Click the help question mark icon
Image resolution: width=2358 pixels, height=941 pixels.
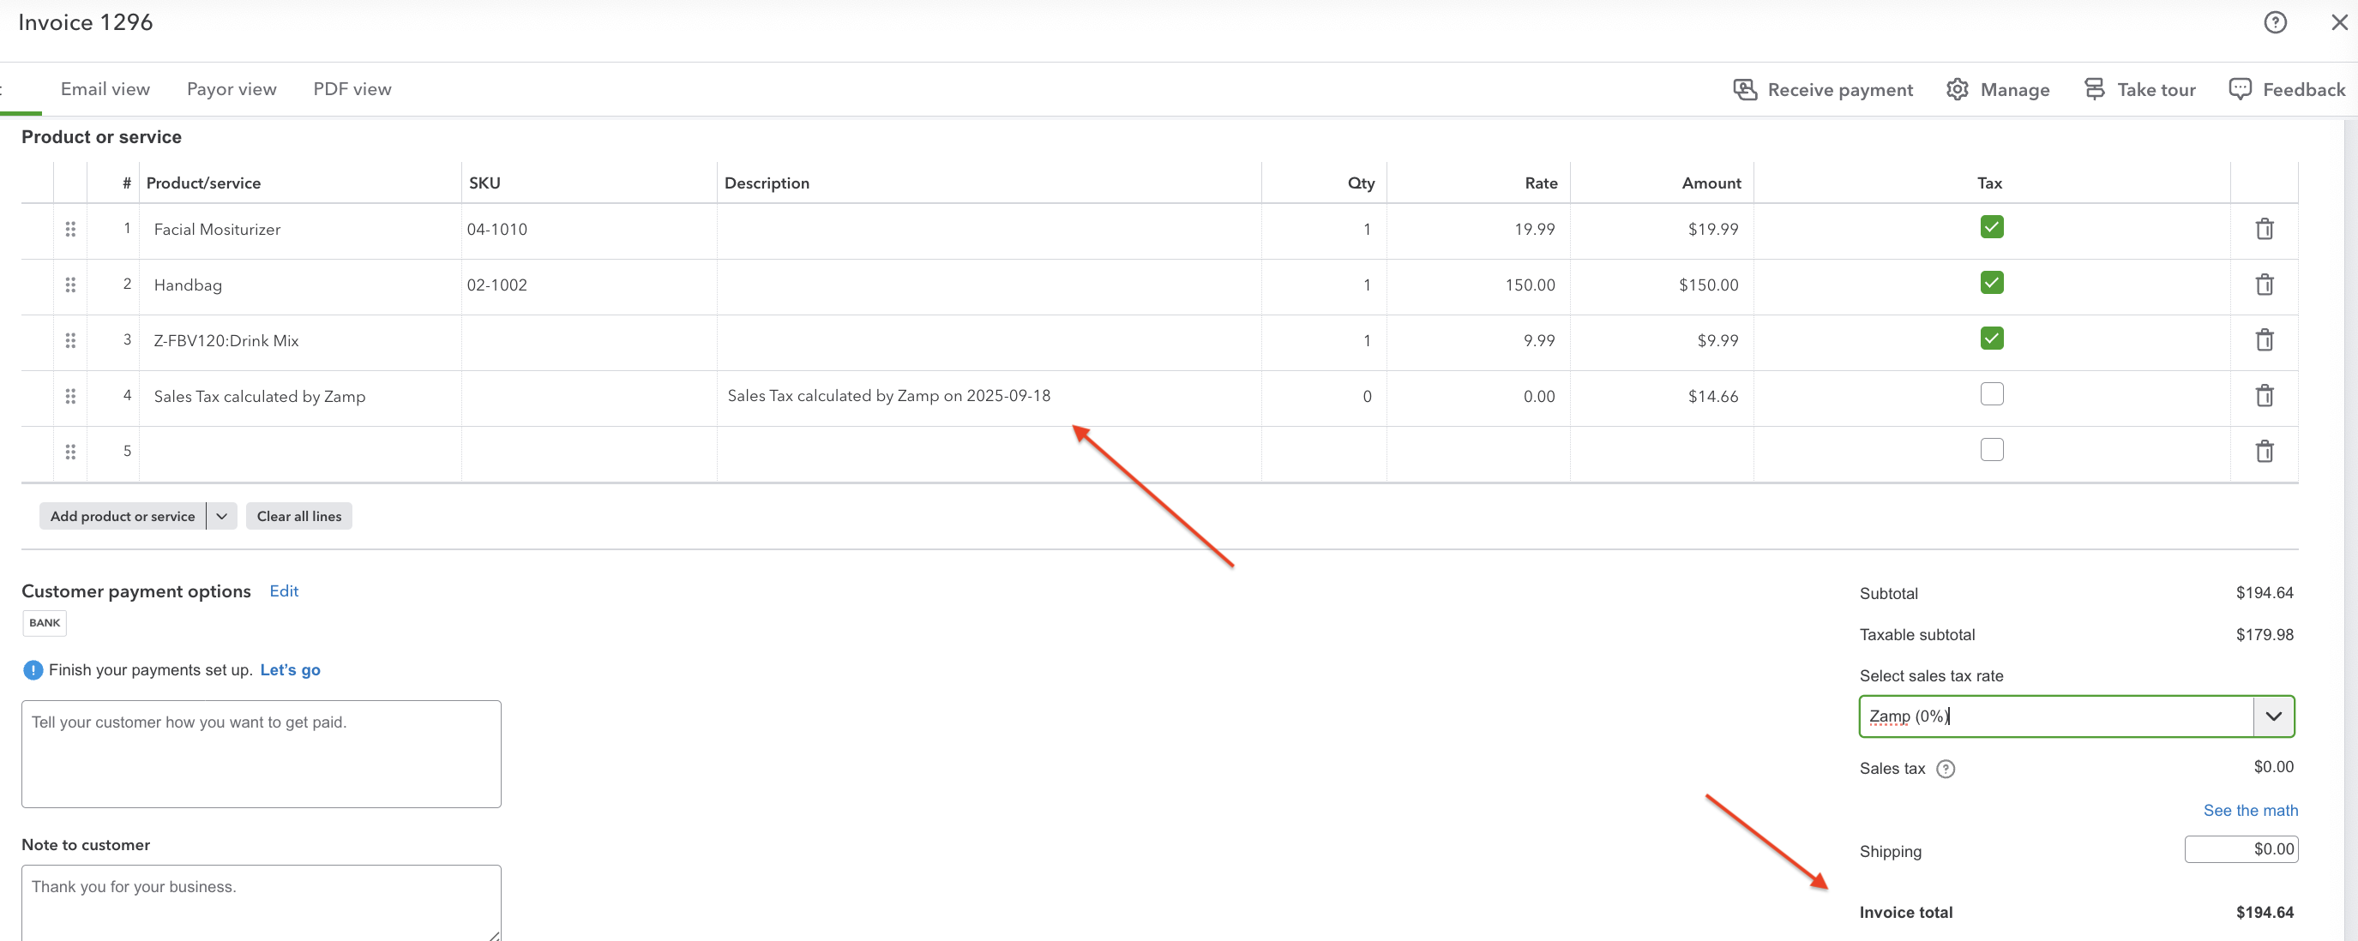(x=2275, y=23)
